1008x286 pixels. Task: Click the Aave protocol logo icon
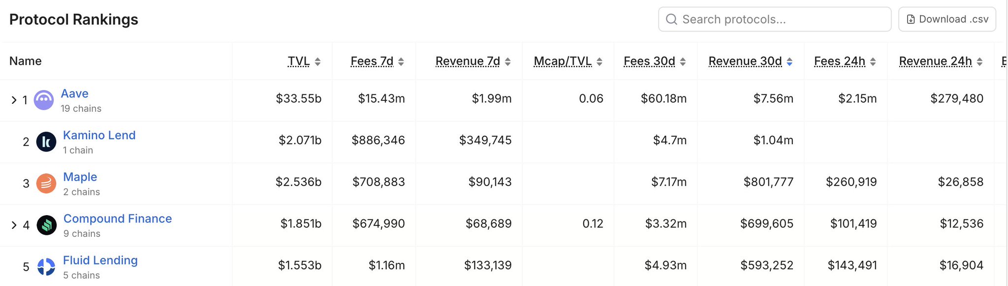44,100
